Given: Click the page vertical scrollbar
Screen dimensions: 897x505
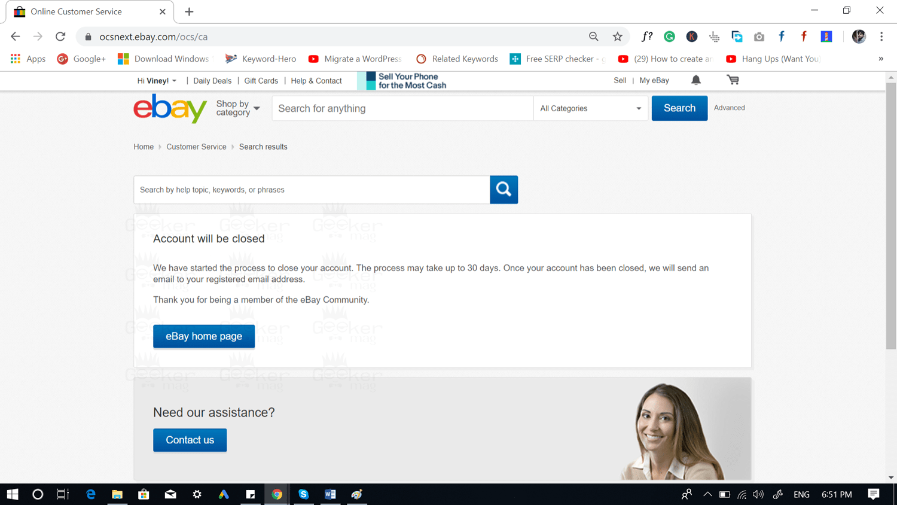Looking at the screenshot, I should click(891, 215).
